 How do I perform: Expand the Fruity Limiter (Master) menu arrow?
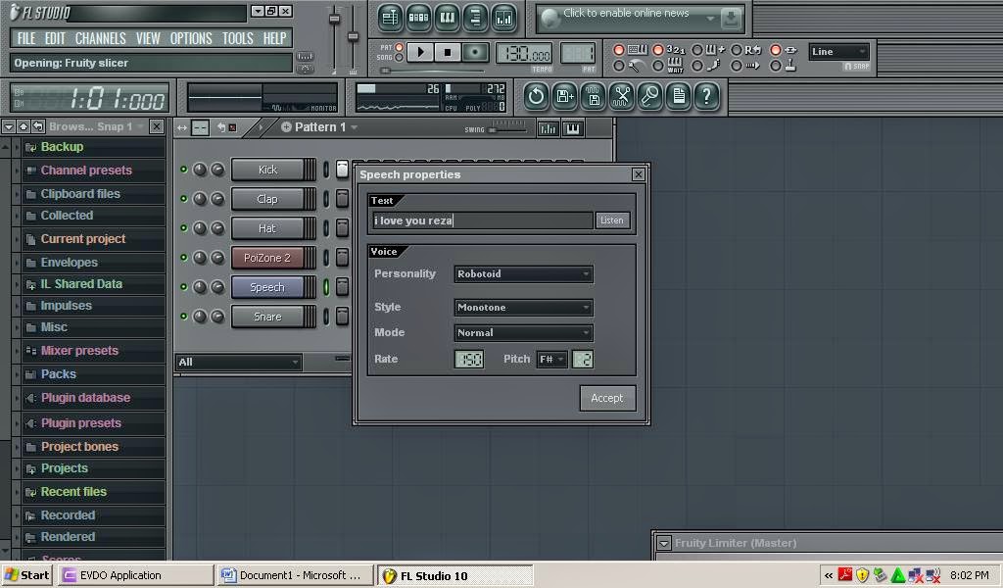664,543
